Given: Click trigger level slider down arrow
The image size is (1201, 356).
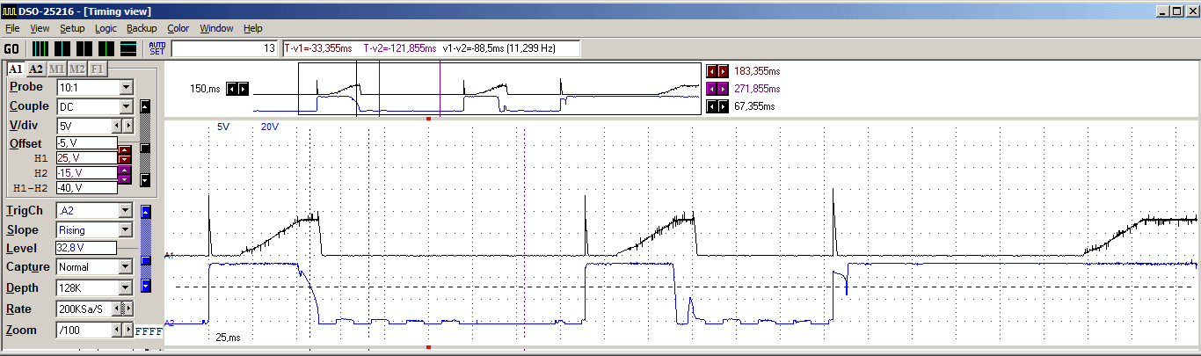Looking at the screenshot, I should pyautogui.click(x=146, y=284).
